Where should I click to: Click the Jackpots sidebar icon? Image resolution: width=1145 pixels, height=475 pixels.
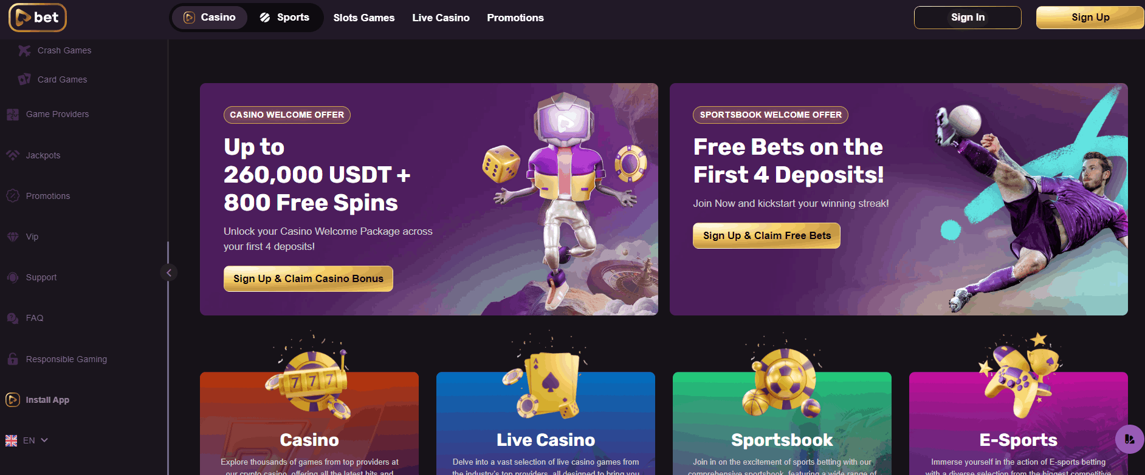[13, 155]
